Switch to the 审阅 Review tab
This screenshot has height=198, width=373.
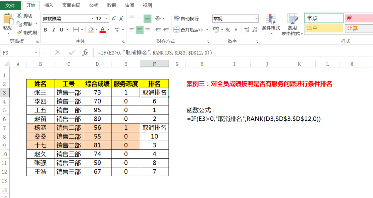tap(130, 5)
